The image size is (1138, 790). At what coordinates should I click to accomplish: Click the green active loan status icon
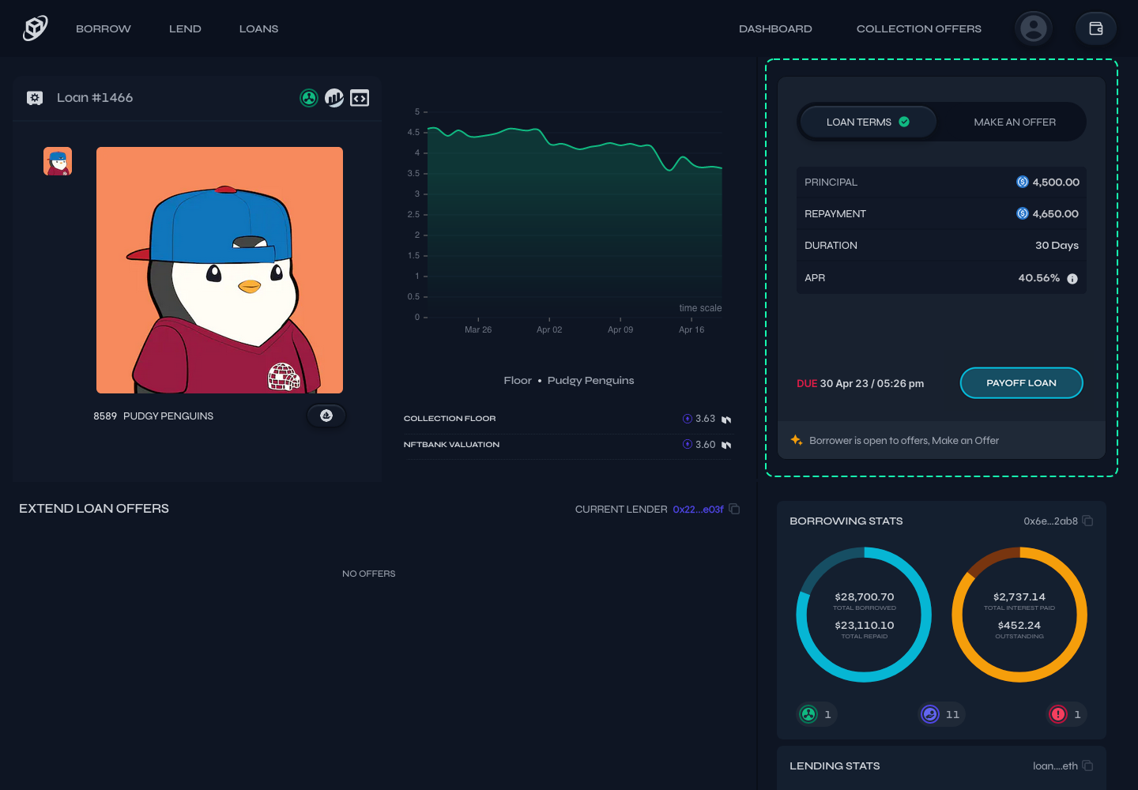309,98
